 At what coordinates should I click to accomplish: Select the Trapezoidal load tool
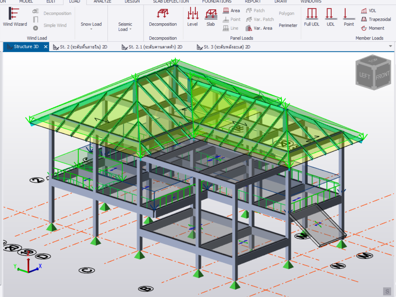[x=376, y=19]
